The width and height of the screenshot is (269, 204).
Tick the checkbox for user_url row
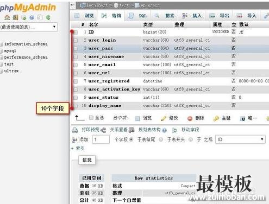(x=76, y=73)
